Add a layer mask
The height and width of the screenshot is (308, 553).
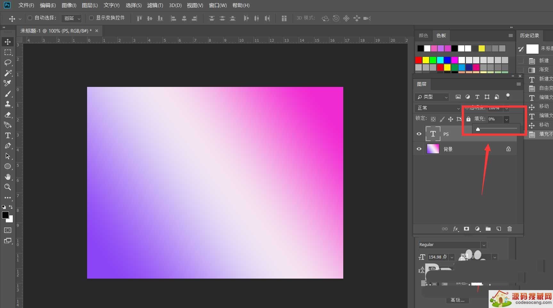[x=467, y=229]
